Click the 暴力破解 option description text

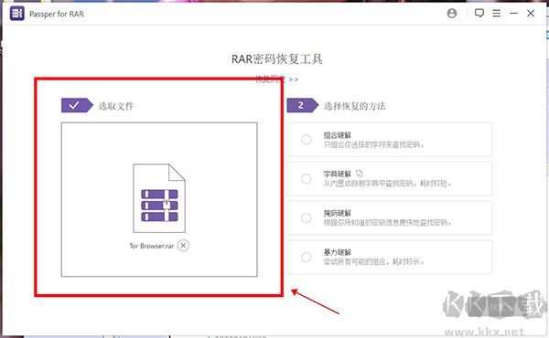[x=373, y=261]
